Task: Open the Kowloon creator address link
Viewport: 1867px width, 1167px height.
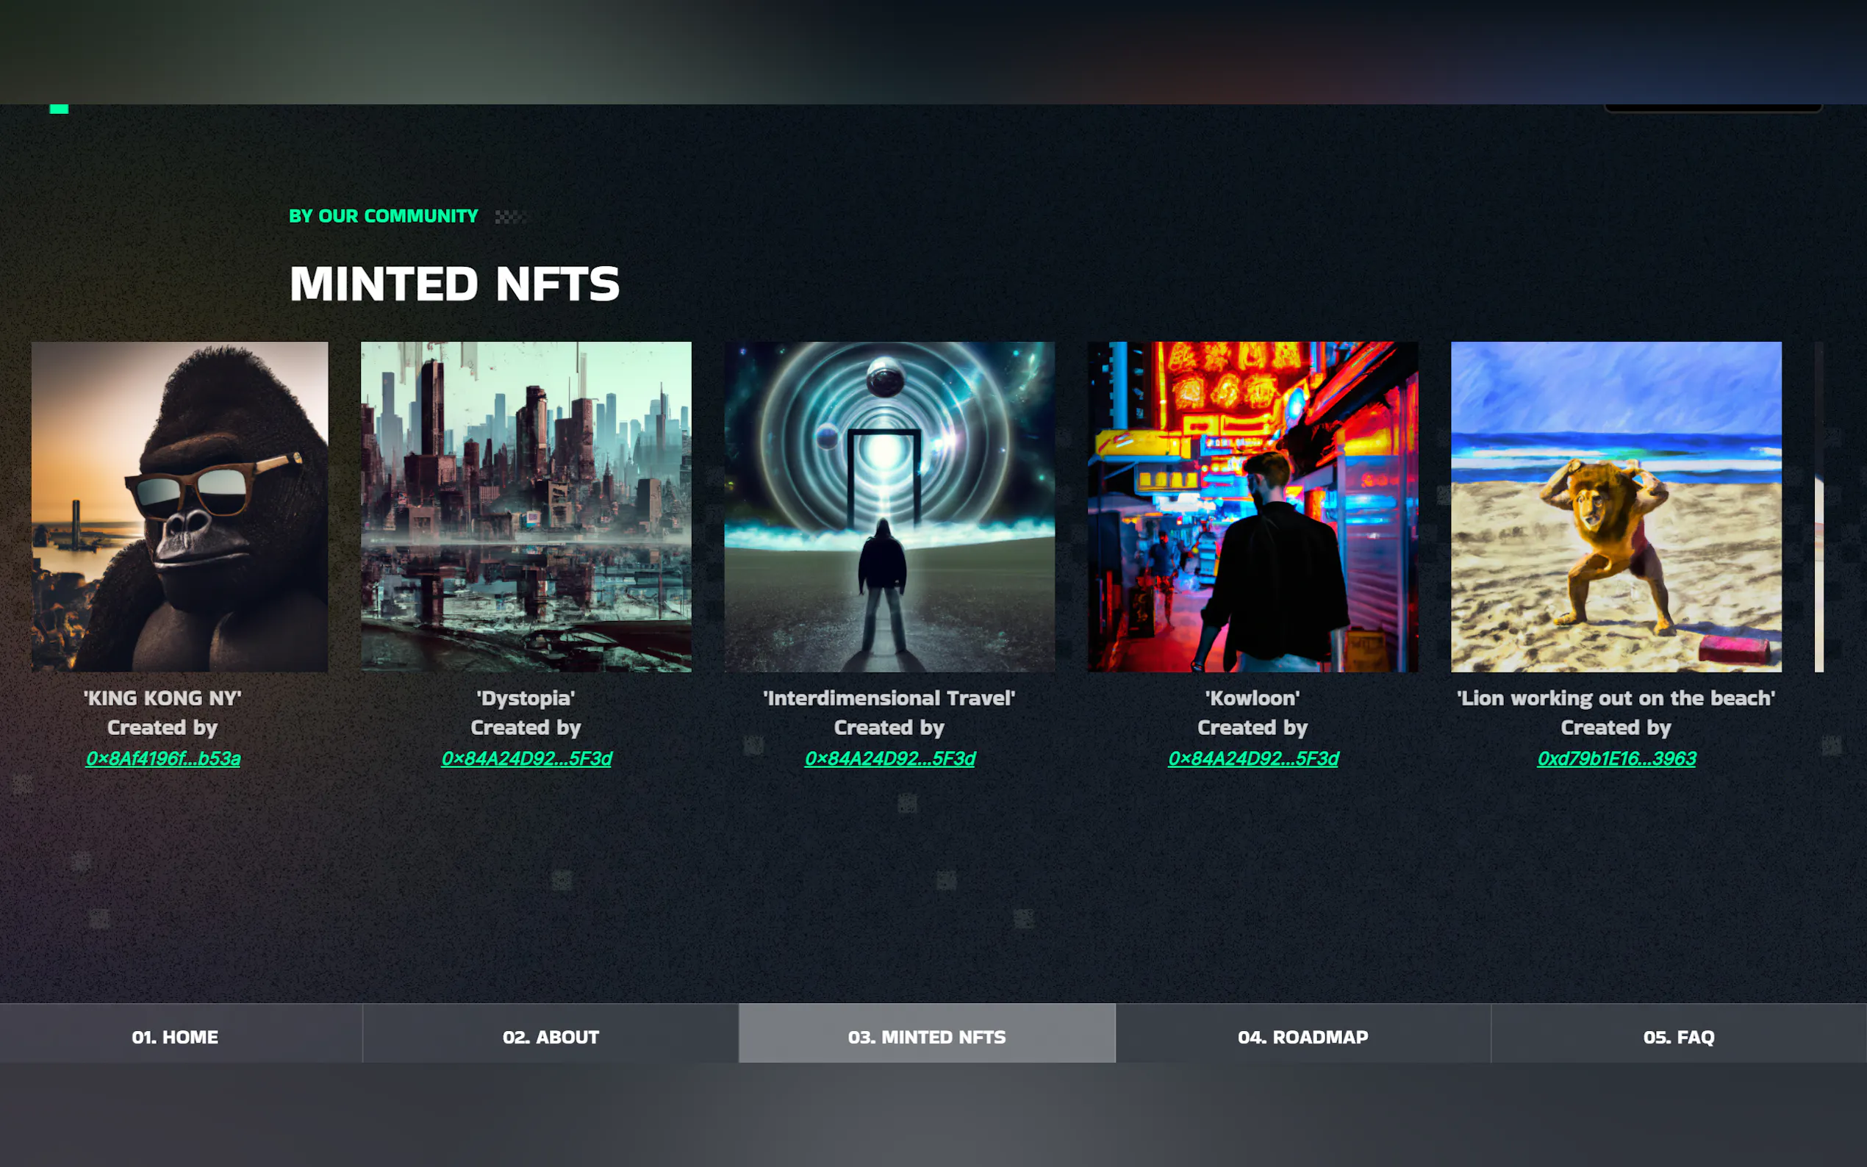Action: pyautogui.click(x=1253, y=758)
